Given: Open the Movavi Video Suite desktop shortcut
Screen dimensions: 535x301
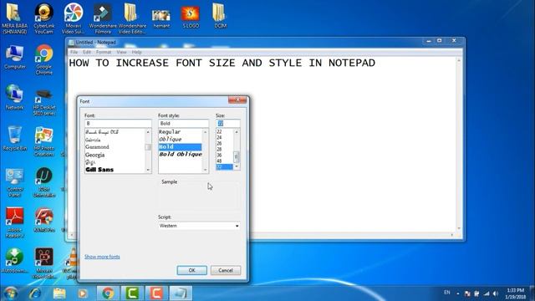Looking at the screenshot, I should [73, 18].
